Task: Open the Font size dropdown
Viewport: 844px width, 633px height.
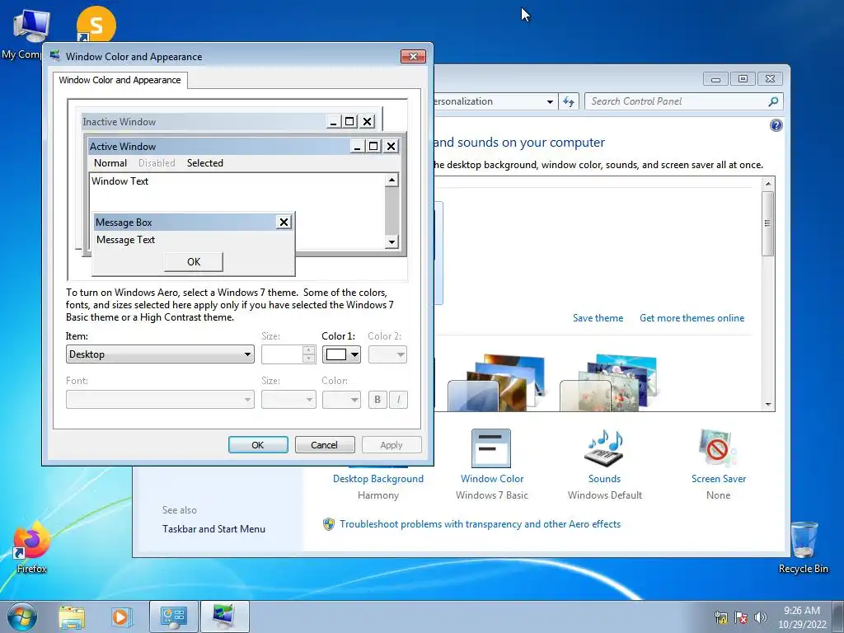Action: pyautogui.click(x=288, y=400)
